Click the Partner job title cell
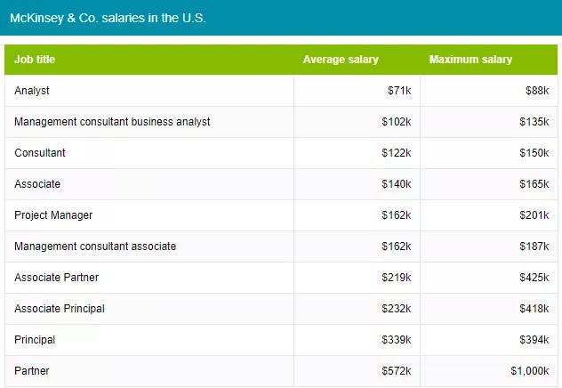The width and height of the screenshot is (562, 388). [32, 371]
